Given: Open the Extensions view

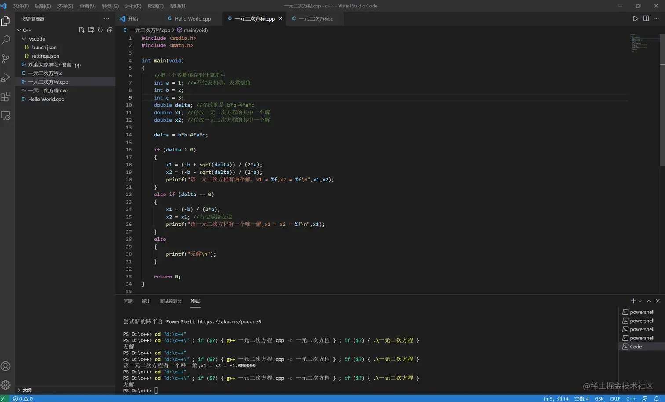Looking at the screenshot, I should 6,97.
